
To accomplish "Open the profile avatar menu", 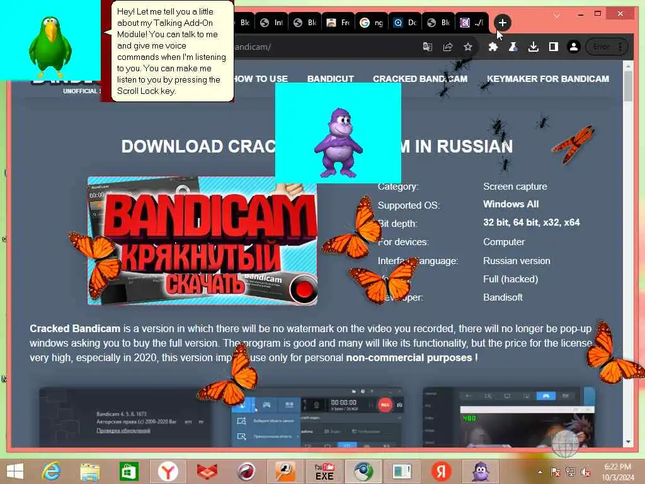I will (x=573, y=47).
